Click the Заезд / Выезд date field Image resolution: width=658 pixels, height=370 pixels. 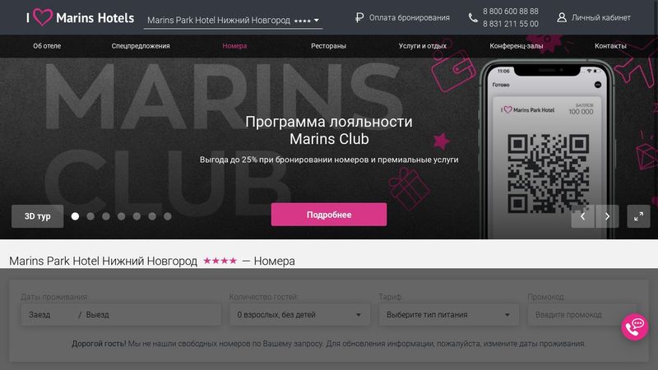click(x=121, y=315)
